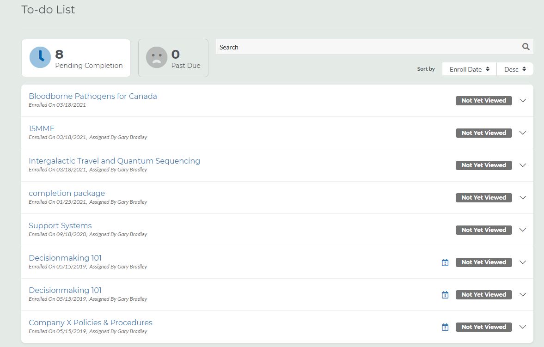Open Intergalactic Travel and Quantum Sequencing course
The image size is (544, 347).
click(114, 161)
